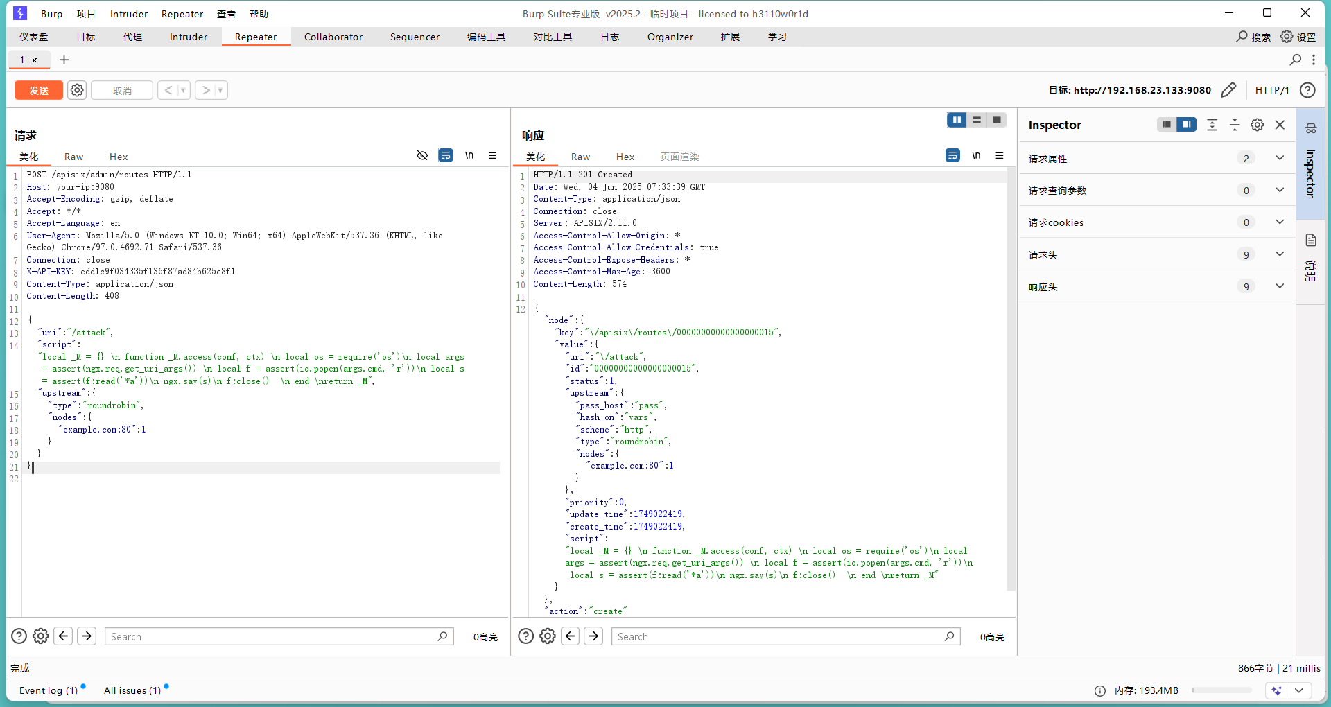Open Inspector settings gear

click(1257, 124)
